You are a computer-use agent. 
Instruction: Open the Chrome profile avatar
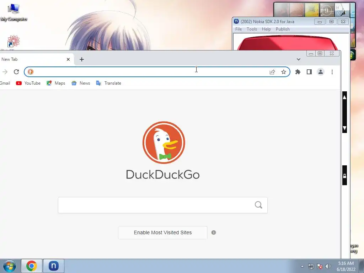pyautogui.click(x=321, y=72)
